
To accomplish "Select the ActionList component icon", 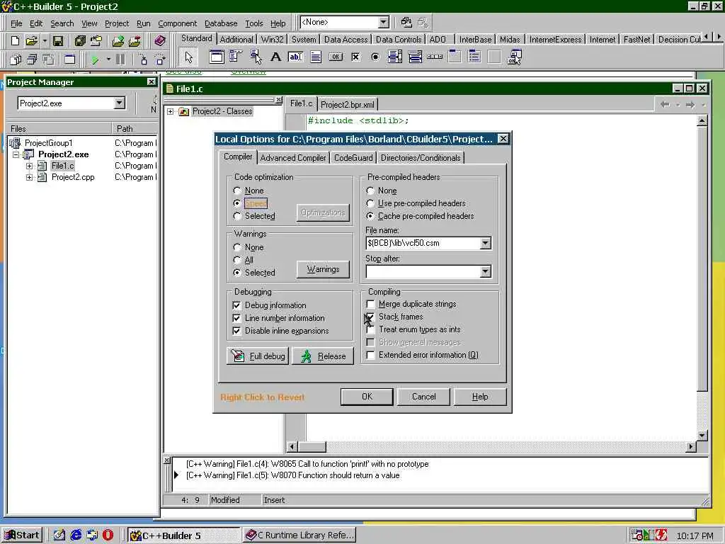I will 514,57.
